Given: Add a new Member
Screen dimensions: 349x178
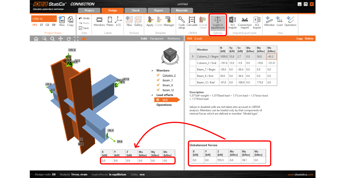Looking at the screenshot, I should [x=269, y=21].
